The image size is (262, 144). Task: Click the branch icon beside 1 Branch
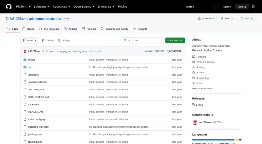coord(43,41)
